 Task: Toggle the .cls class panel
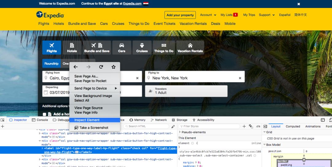[x=258, y=126]
